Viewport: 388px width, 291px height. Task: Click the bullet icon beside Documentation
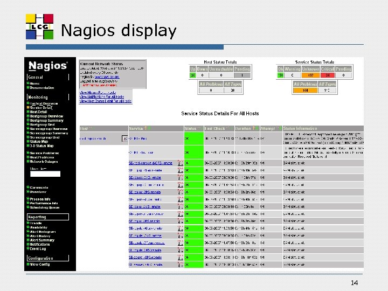28,88
